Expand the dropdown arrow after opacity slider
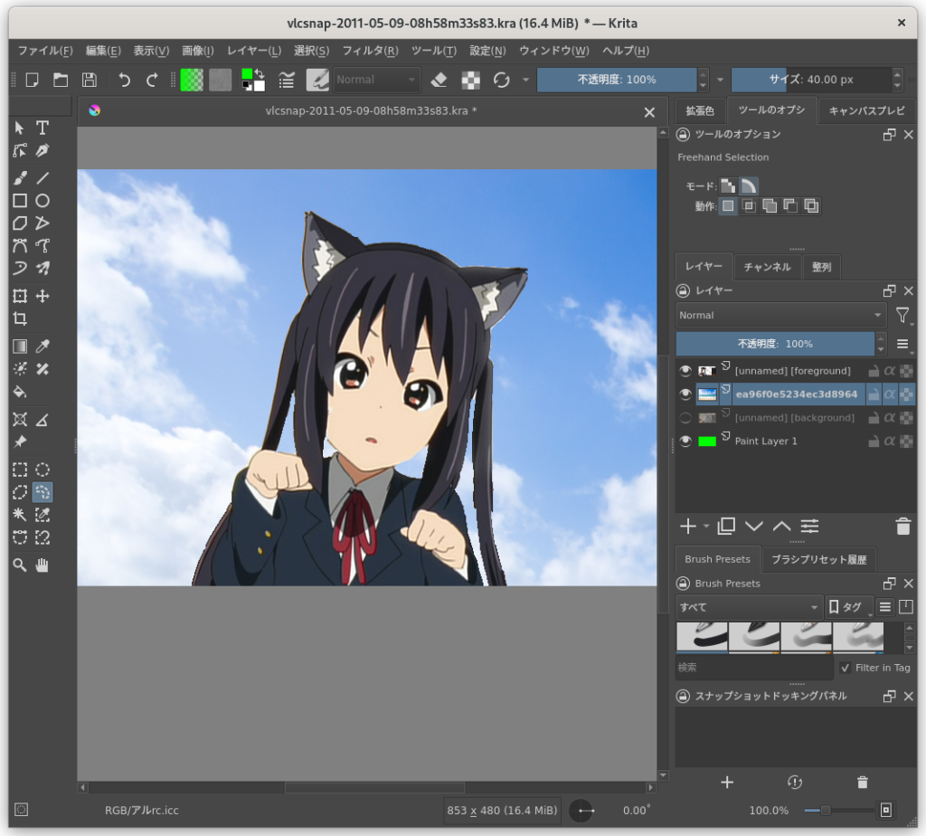926x836 pixels. point(720,80)
